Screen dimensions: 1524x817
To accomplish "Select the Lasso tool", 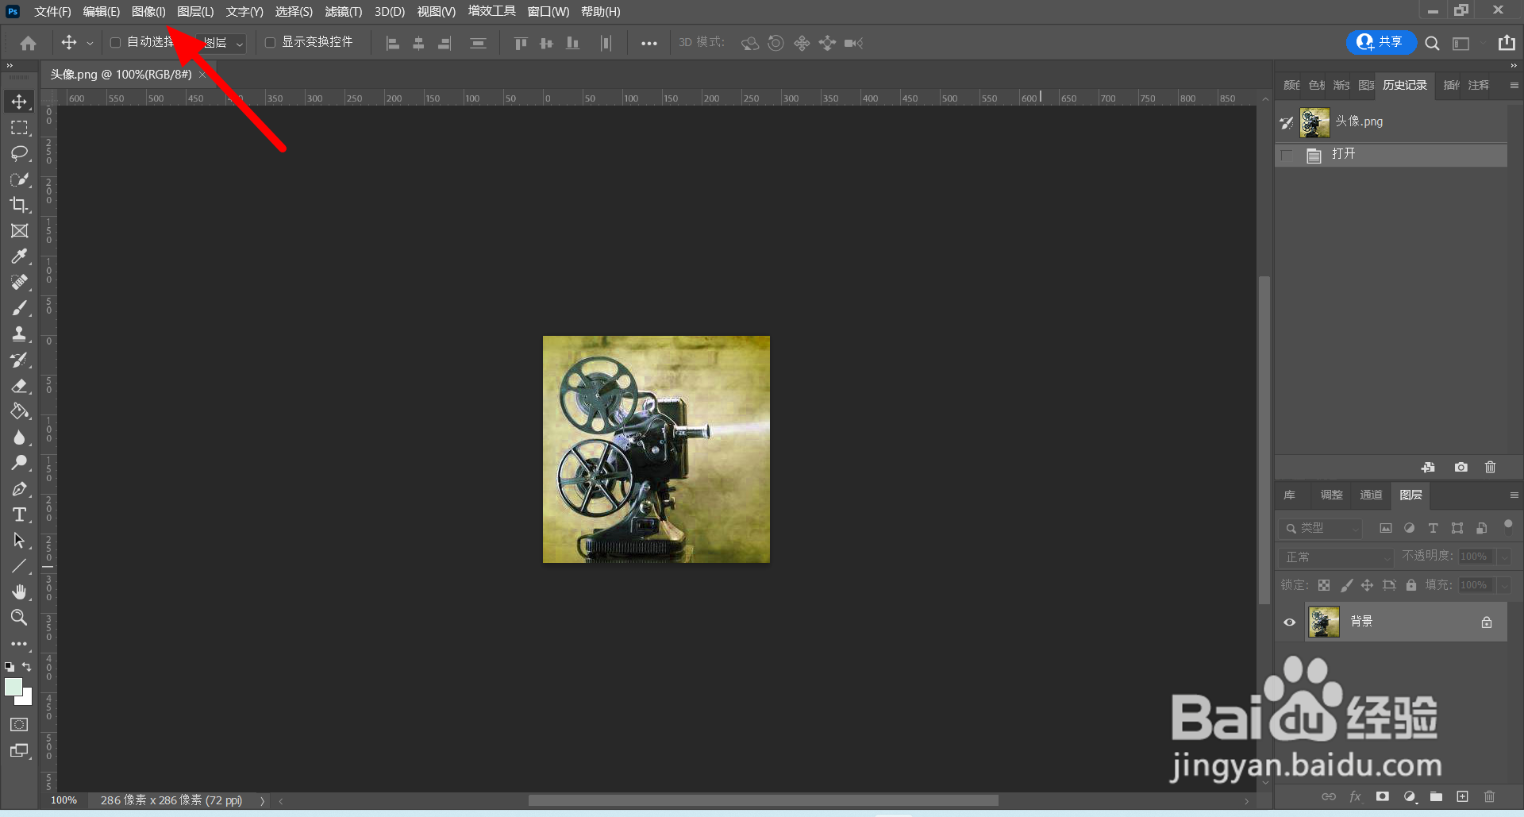I will [x=19, y=153].
